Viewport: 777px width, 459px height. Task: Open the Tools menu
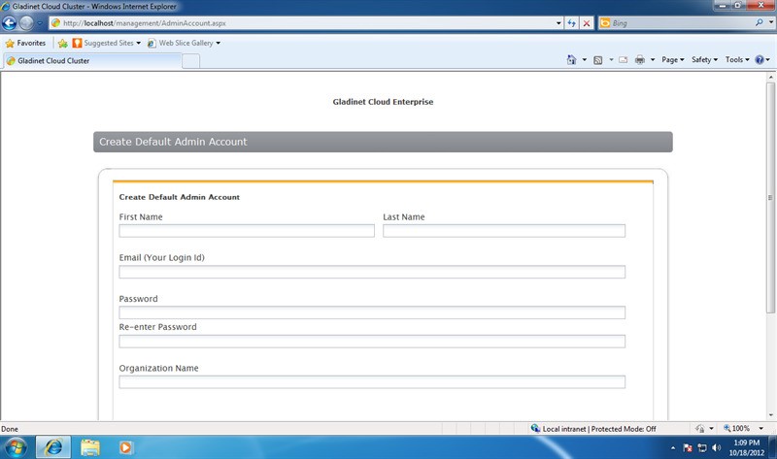tap(735, 60)
